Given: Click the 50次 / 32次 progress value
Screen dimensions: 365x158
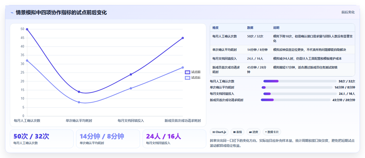Looking at the screenshot, I should point(347,81).
